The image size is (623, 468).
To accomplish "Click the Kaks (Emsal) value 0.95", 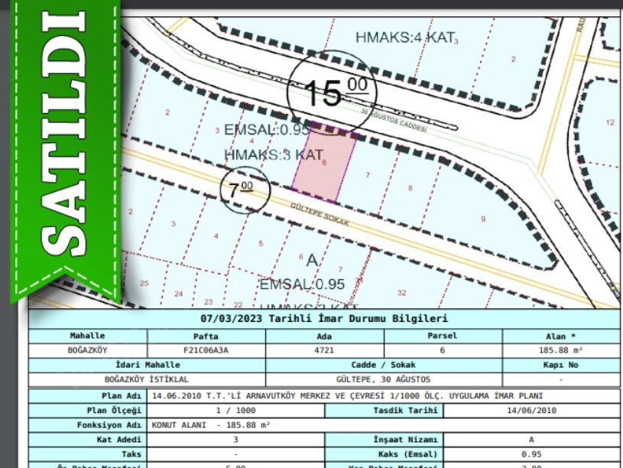I will [531, 453].
